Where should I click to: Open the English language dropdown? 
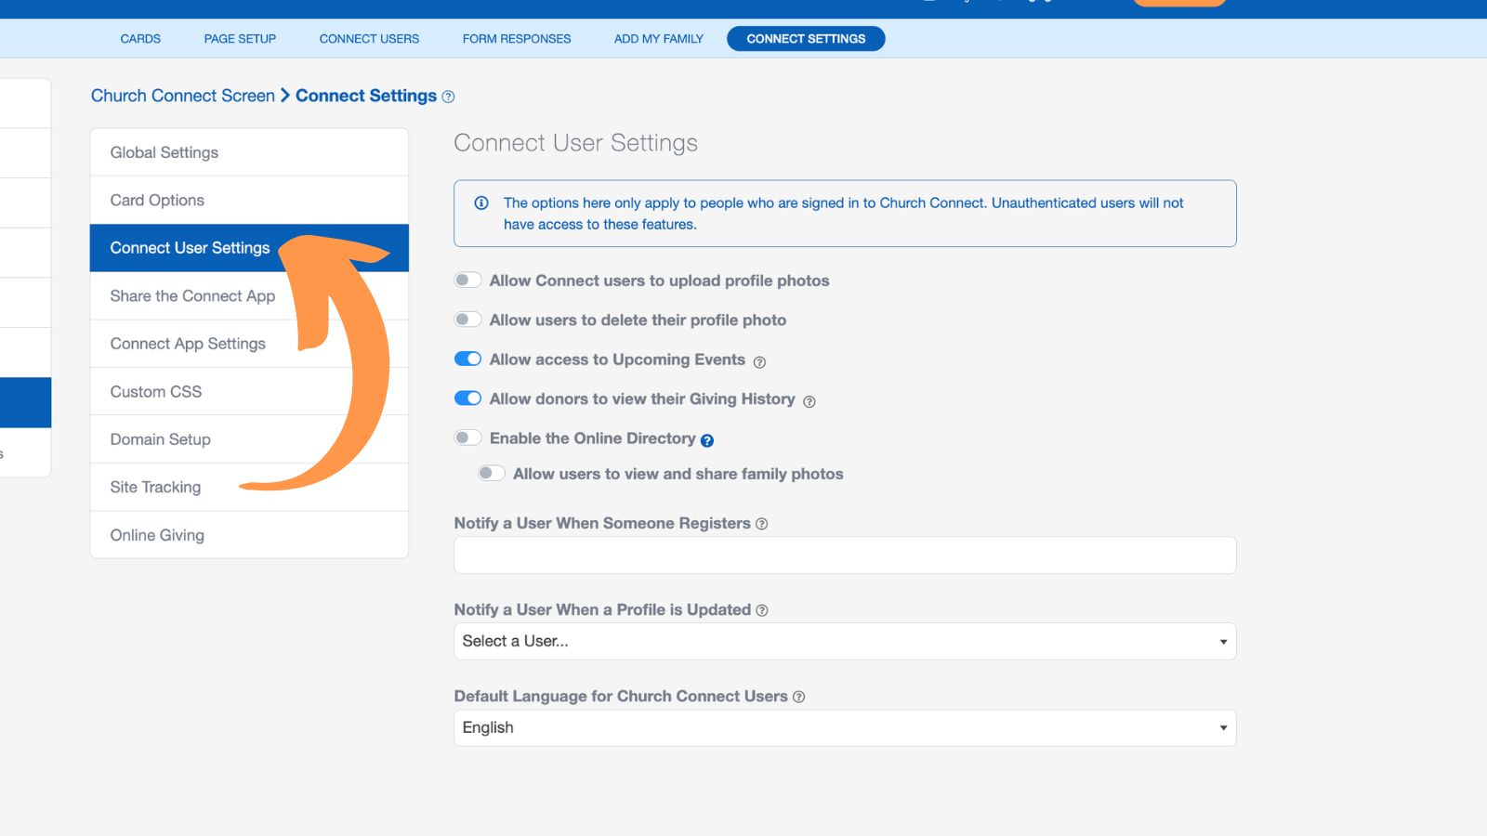point(844,727)
